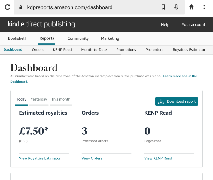Open Royalties Estimator in the sub-navigation
The height and width of the screenshot is (180, 213).
189,50
